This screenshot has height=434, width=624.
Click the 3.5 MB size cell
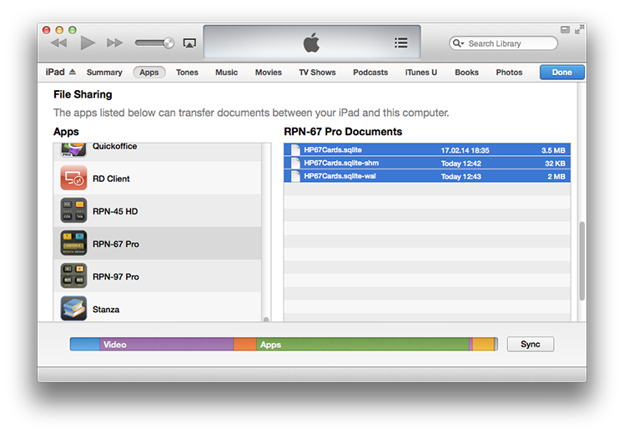point(553,150)
